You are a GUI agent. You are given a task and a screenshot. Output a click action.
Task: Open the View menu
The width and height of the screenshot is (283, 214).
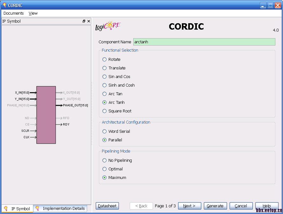33,13
